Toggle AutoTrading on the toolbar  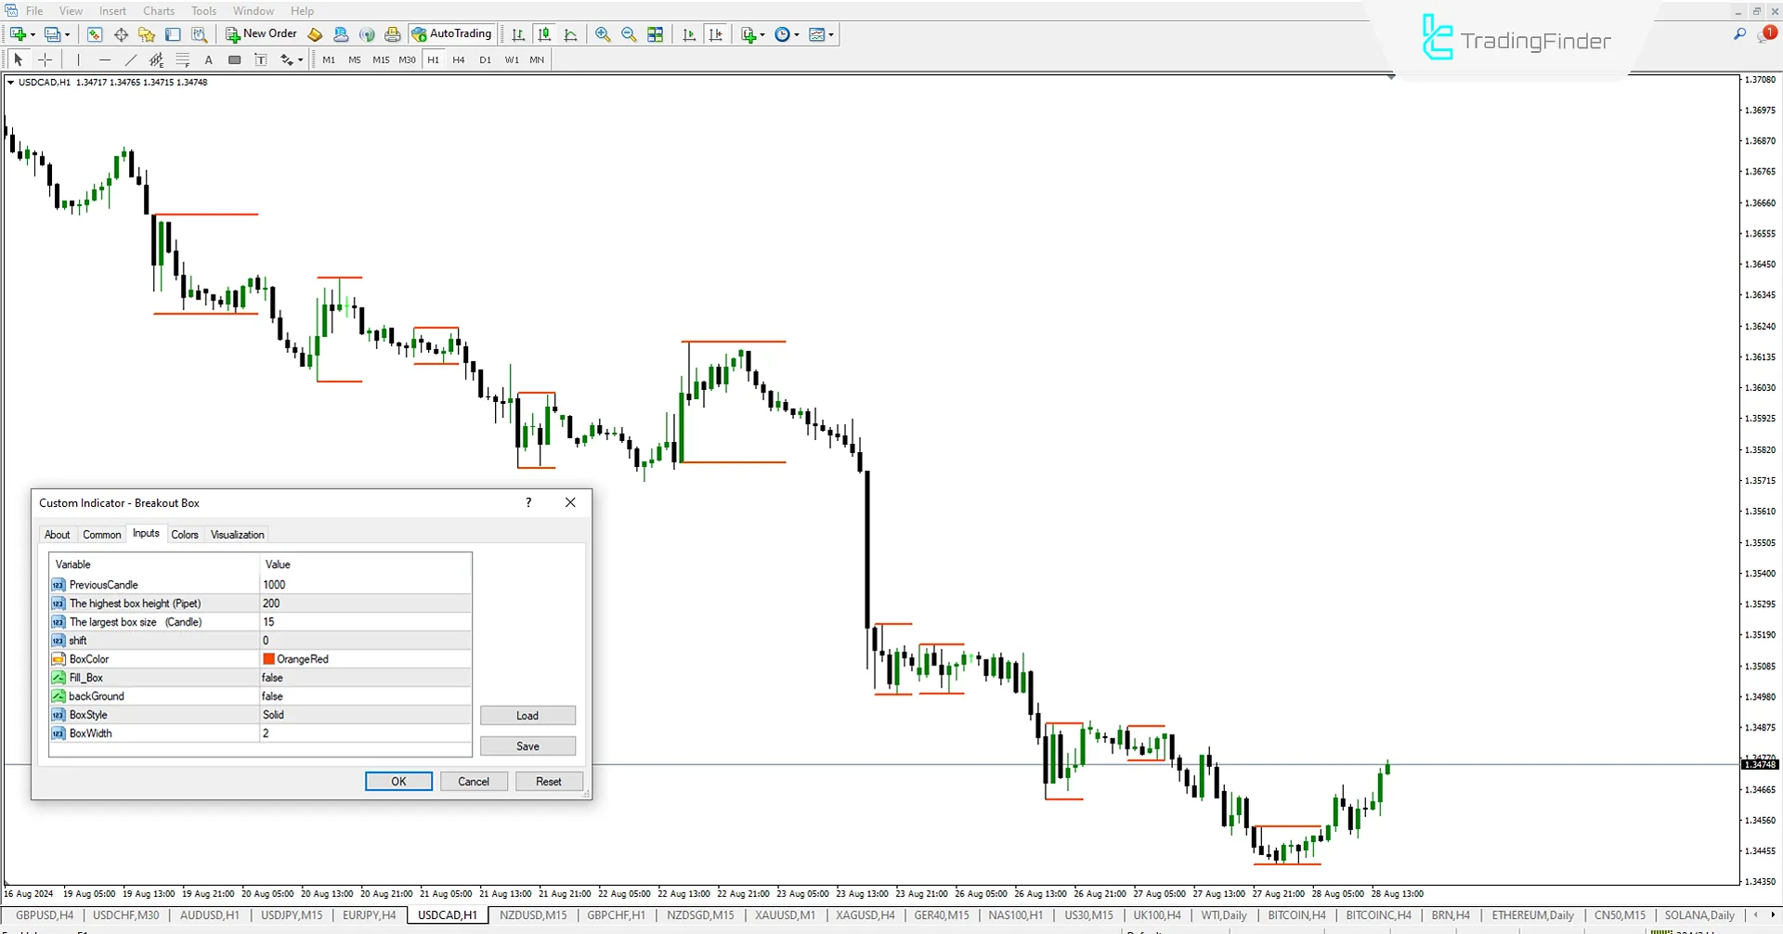[x=452, y=33]
